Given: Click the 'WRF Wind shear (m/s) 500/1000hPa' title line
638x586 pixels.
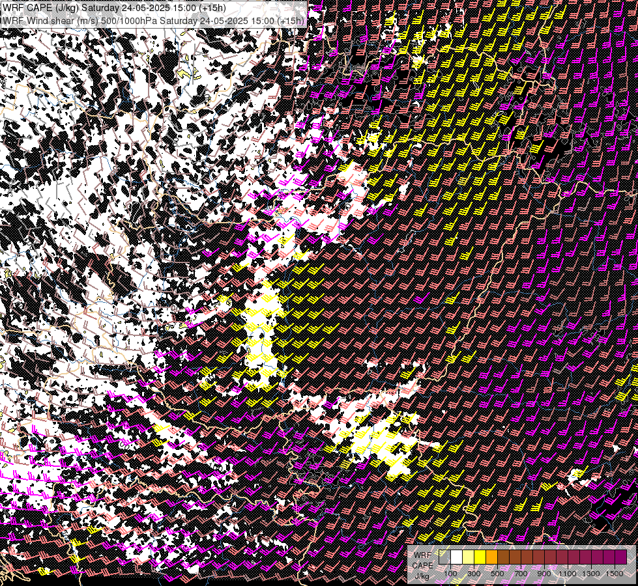Looking at the screenshot, I should 153,21.
